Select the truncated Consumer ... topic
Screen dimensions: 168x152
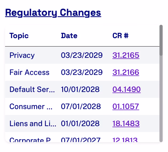click(31, 106)
